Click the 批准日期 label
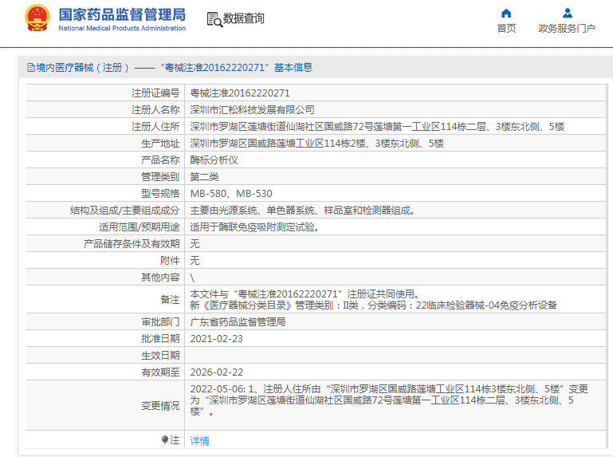The image size is (613, 457). pos(160,339)
